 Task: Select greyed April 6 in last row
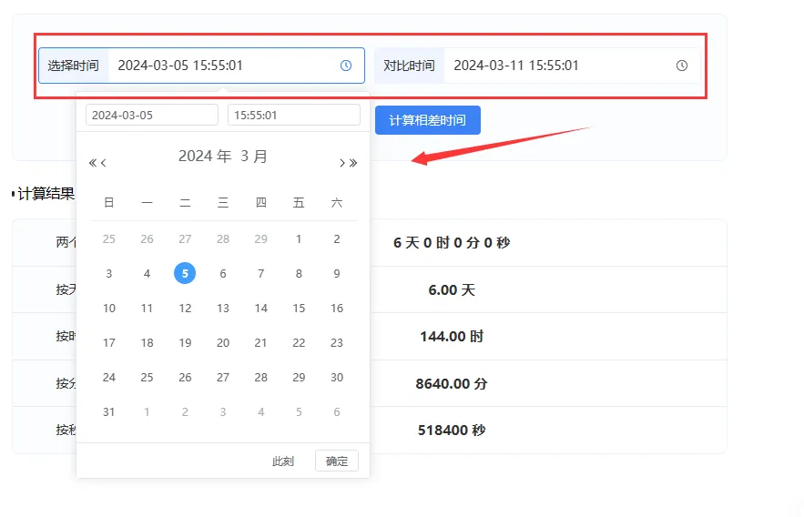coord(337,412)
